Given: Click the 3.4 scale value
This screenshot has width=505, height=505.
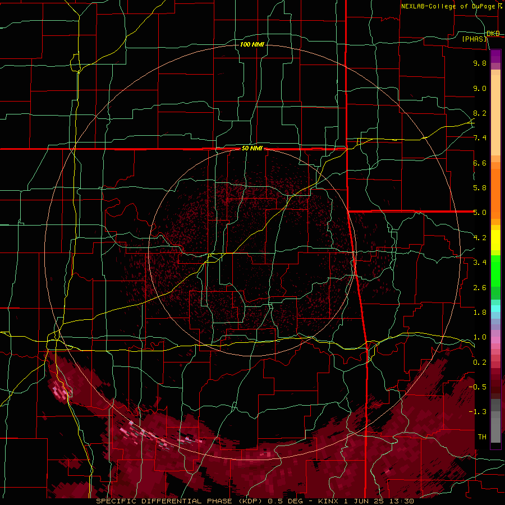Looking at the screenshot, I should click(480, 263).
